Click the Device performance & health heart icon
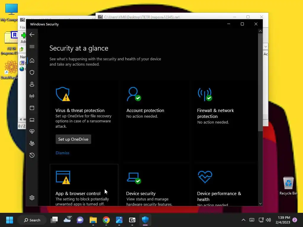The image size is (303, 227). [x=205, y=177]
